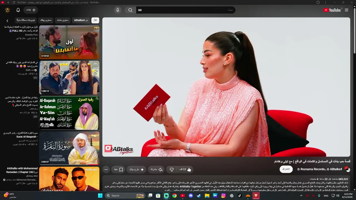Select the 'محتوى مشابه' filter chip
356x200 pixels.
click(63, 20)
